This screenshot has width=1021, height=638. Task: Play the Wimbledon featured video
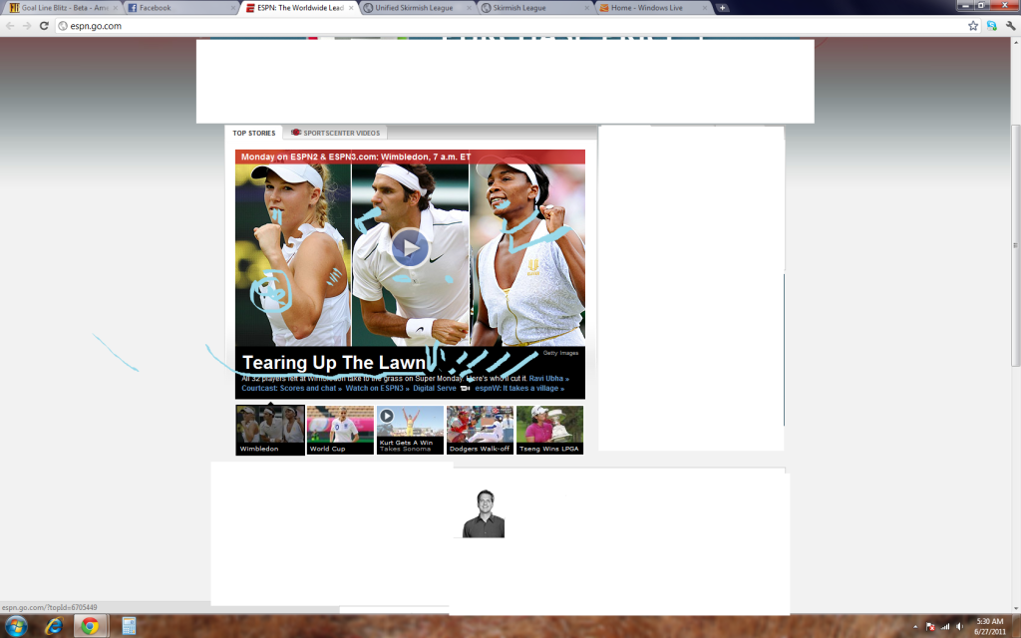pyautogui.click(x=410, y=247)
